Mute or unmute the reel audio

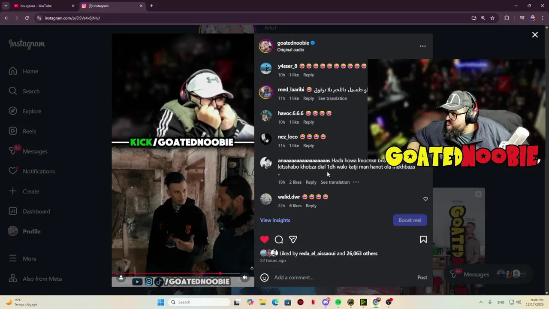tap(245, 277)
